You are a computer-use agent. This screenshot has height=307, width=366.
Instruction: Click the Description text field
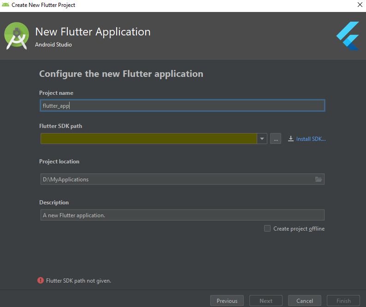click(182, 215)
